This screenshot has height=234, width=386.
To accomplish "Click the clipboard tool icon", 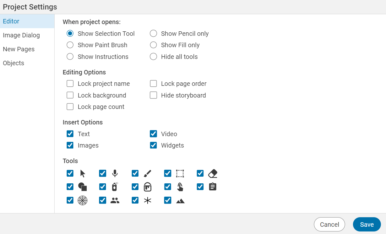I will pyautogui.click(x=213, y=187).
